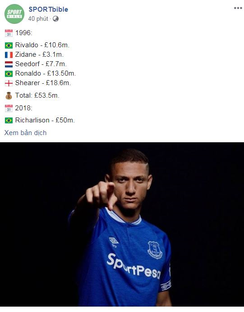Click the 'Total: £53.5m.' text line
Viewport: 244px width, 312px height.
pos(37,95)
